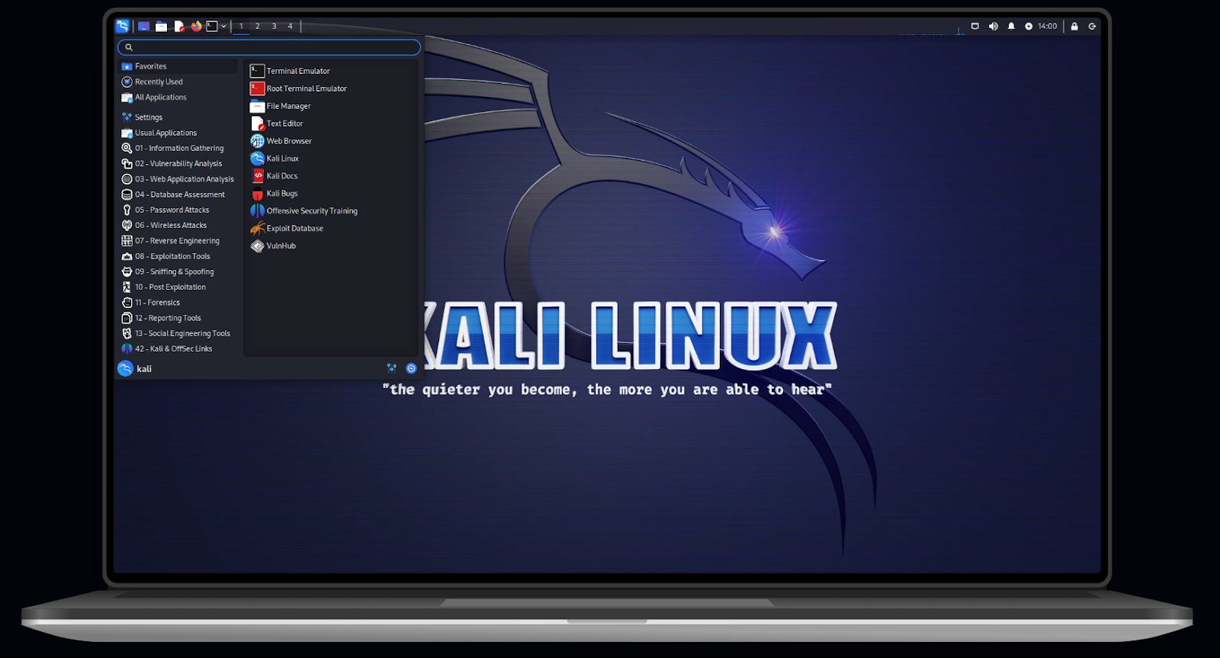Click the 14:00 clock in the panel
The width and height of the screenshot is (1220, 658).
(1047, 27)
